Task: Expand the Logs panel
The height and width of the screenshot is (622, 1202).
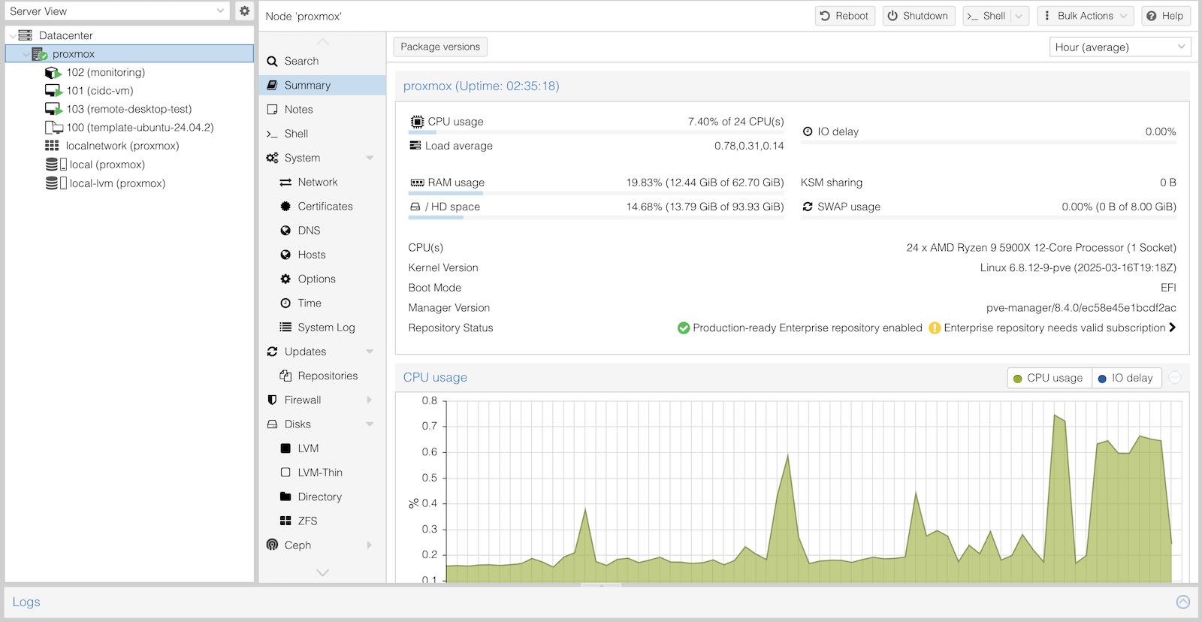Action: coord(1182,602)
